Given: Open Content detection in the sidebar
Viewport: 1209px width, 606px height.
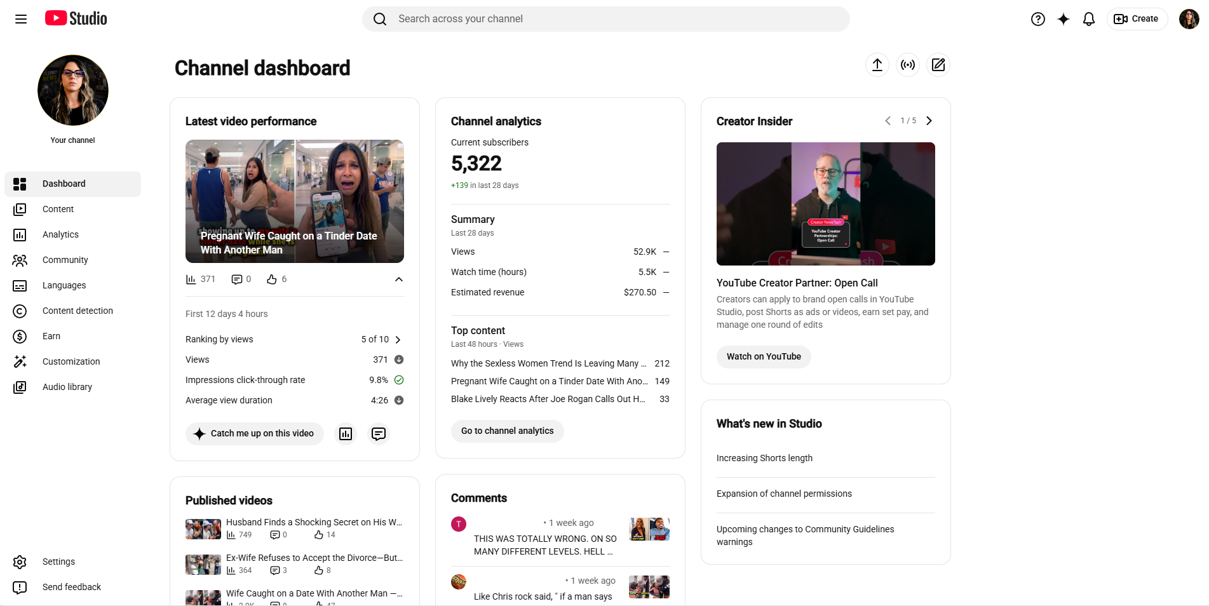Looking at the screenshot, I should coord(73,311).
